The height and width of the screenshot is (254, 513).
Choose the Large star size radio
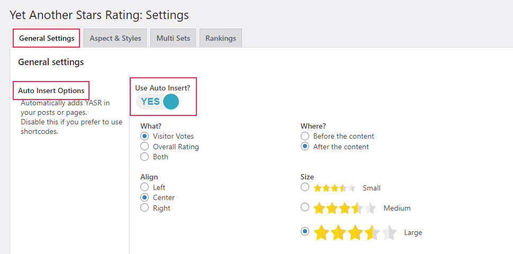point(304,231)
